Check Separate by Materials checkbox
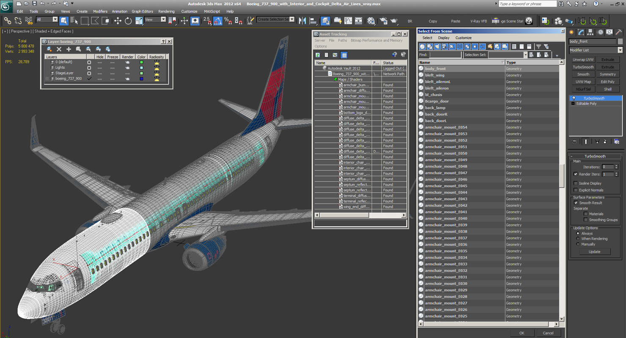The width and height of the screenshot is (626, 338). [586, 214]
